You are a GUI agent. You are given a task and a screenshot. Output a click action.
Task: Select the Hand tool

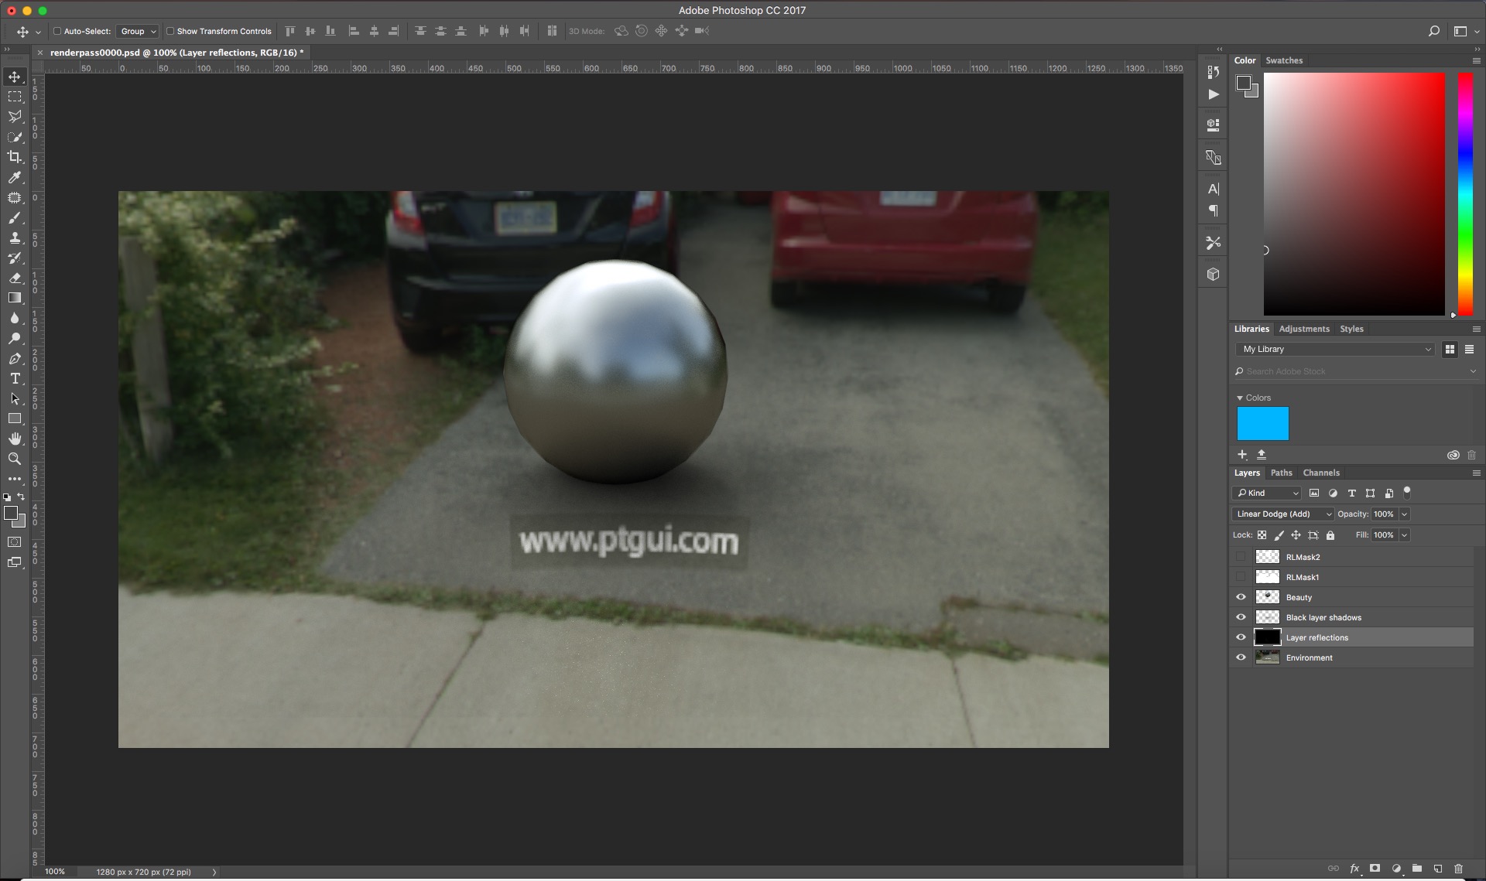[15, 439]
